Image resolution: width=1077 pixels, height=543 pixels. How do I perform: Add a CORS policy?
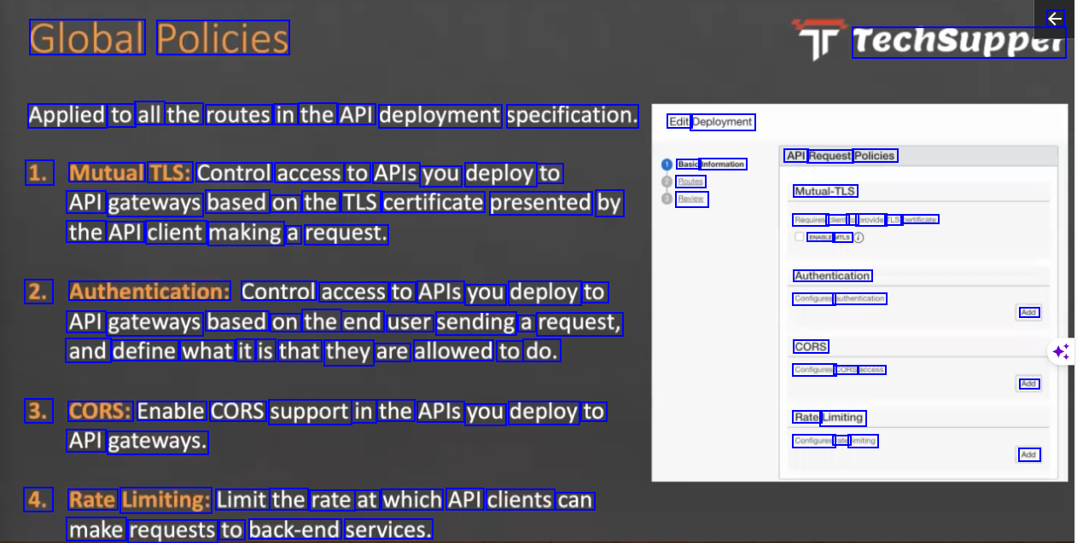1028,384
